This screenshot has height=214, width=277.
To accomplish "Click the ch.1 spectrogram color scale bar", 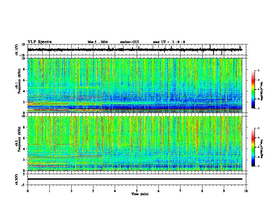I will pyautogui.click(x=253, y=90).
